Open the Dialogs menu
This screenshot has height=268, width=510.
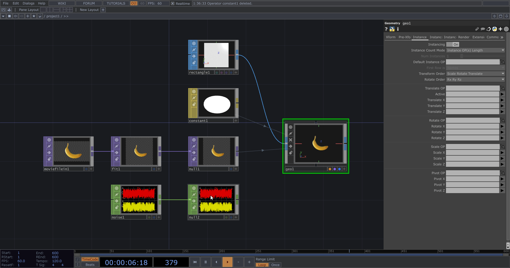pos(28,3)
